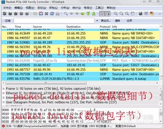
Task: Reload the capture file icon
Action: coord(52,14)
